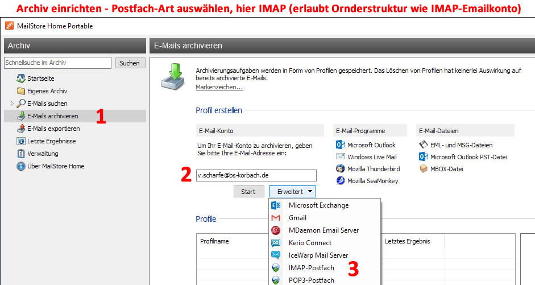Select Letzte Ergebnisse in the sidebar

click(52, 141)
